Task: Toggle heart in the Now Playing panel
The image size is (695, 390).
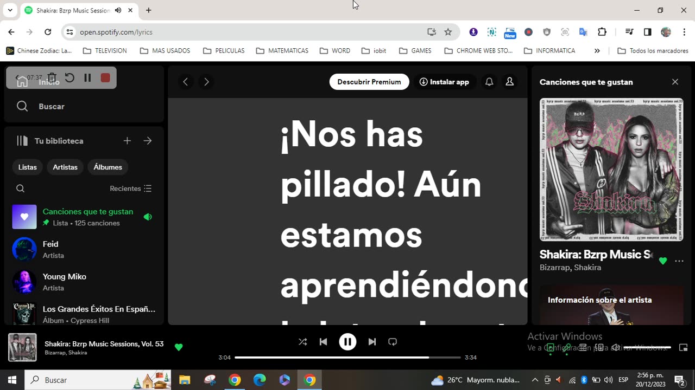Action: click(x=662, y=261)
